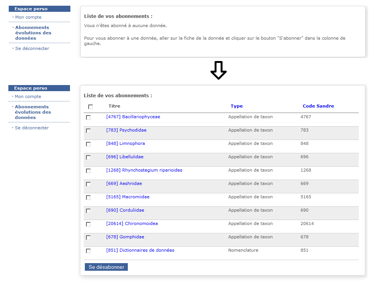The width and height of the screenshot is (377, 286).
Task: Check the Dictionnaires de données row checkbox
Action: (88, 251)
